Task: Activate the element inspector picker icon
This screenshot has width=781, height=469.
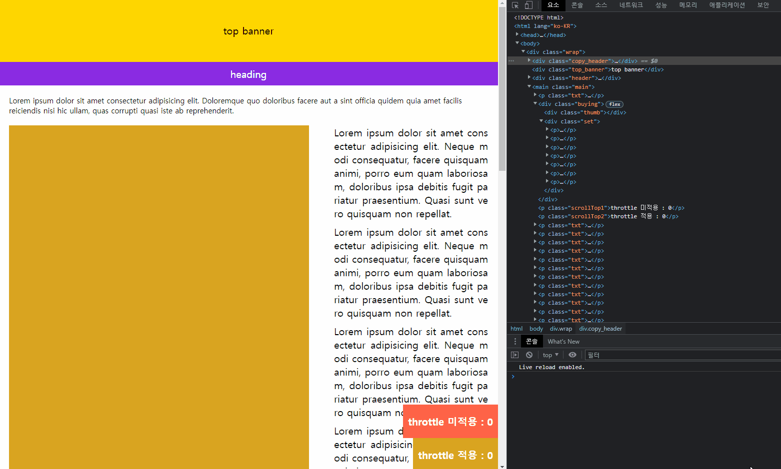Action: click(515, 5)
